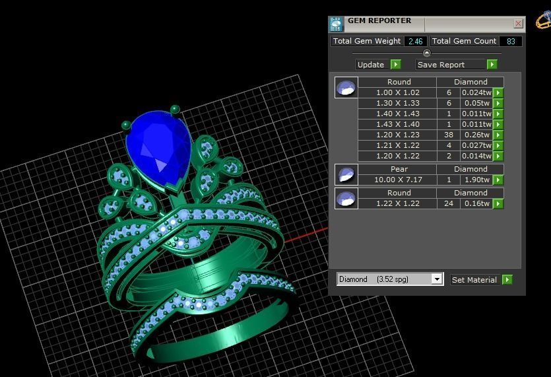Click the Total Gem Count value 83
This screenshot has height=377, width=551.
pyautogui.click(x=511, y=41)
